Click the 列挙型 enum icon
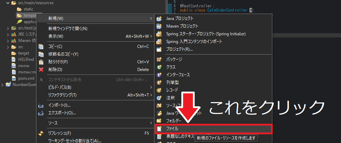The image size is (341, 143). click(159, 83)
